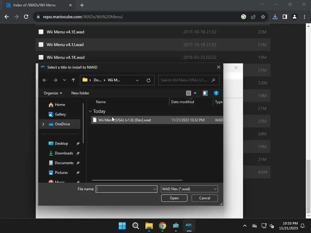Screen dimensions: 311x233
Task: Switch to Chrome on the taskbar
Action: point(162,226)
